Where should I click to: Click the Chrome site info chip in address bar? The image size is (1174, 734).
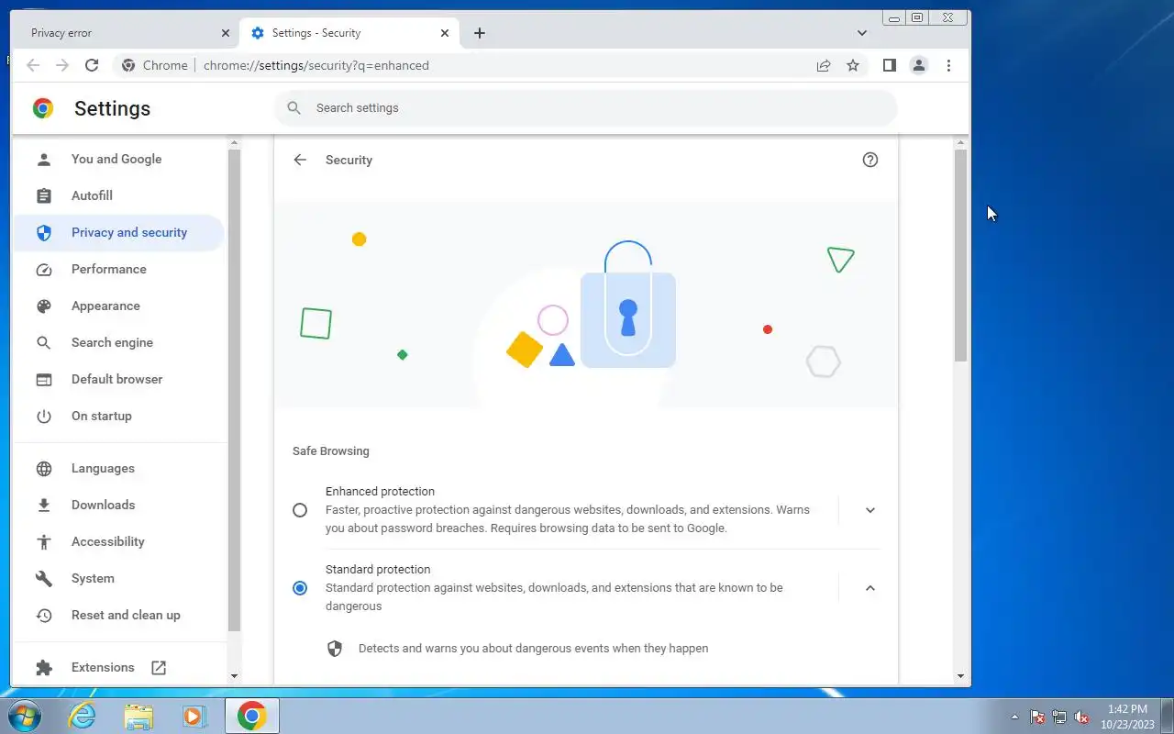154,65
